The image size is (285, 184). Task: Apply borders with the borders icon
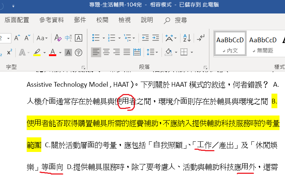184,52
